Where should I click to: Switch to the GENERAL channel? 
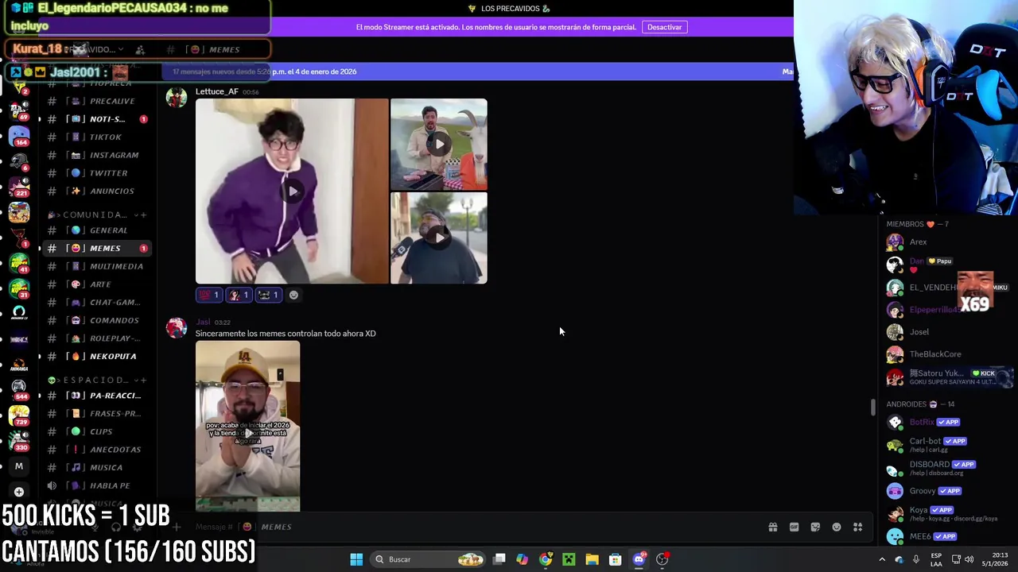97,230
